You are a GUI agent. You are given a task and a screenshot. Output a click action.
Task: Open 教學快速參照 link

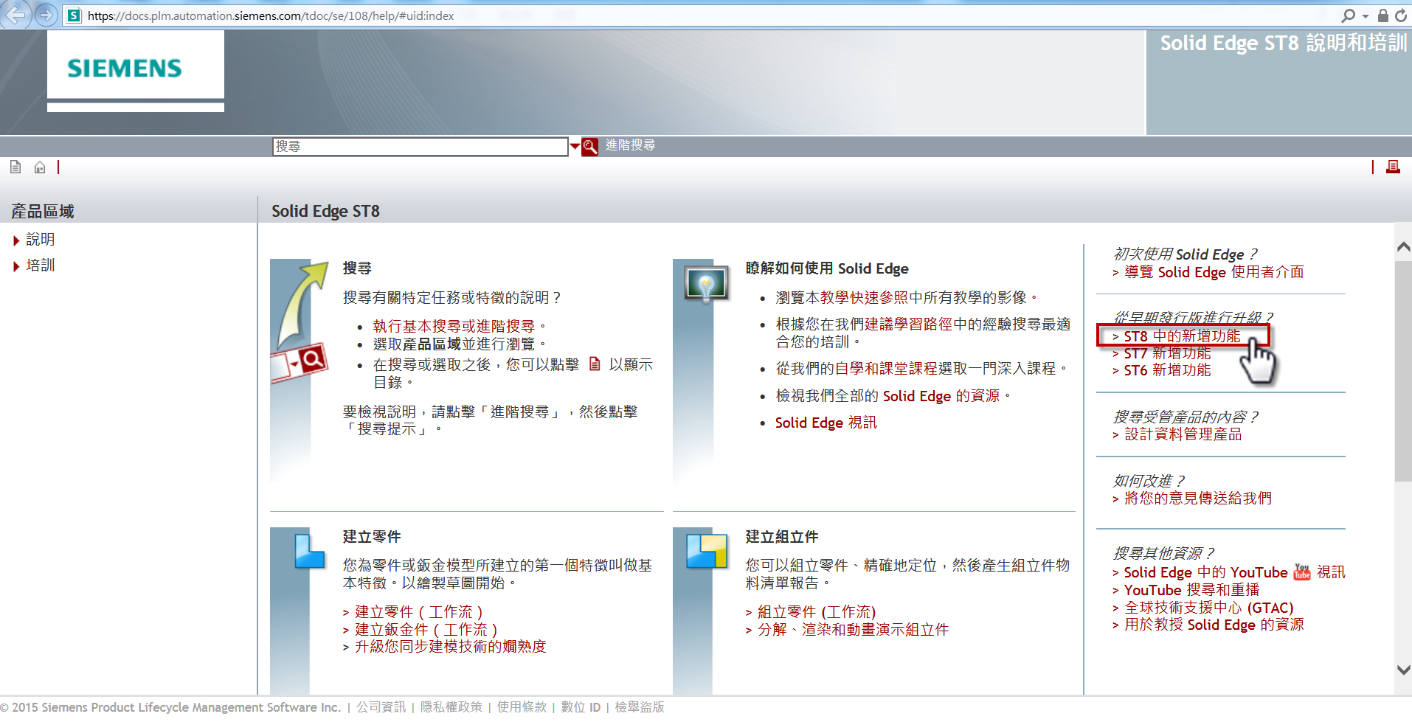[864, 297]
